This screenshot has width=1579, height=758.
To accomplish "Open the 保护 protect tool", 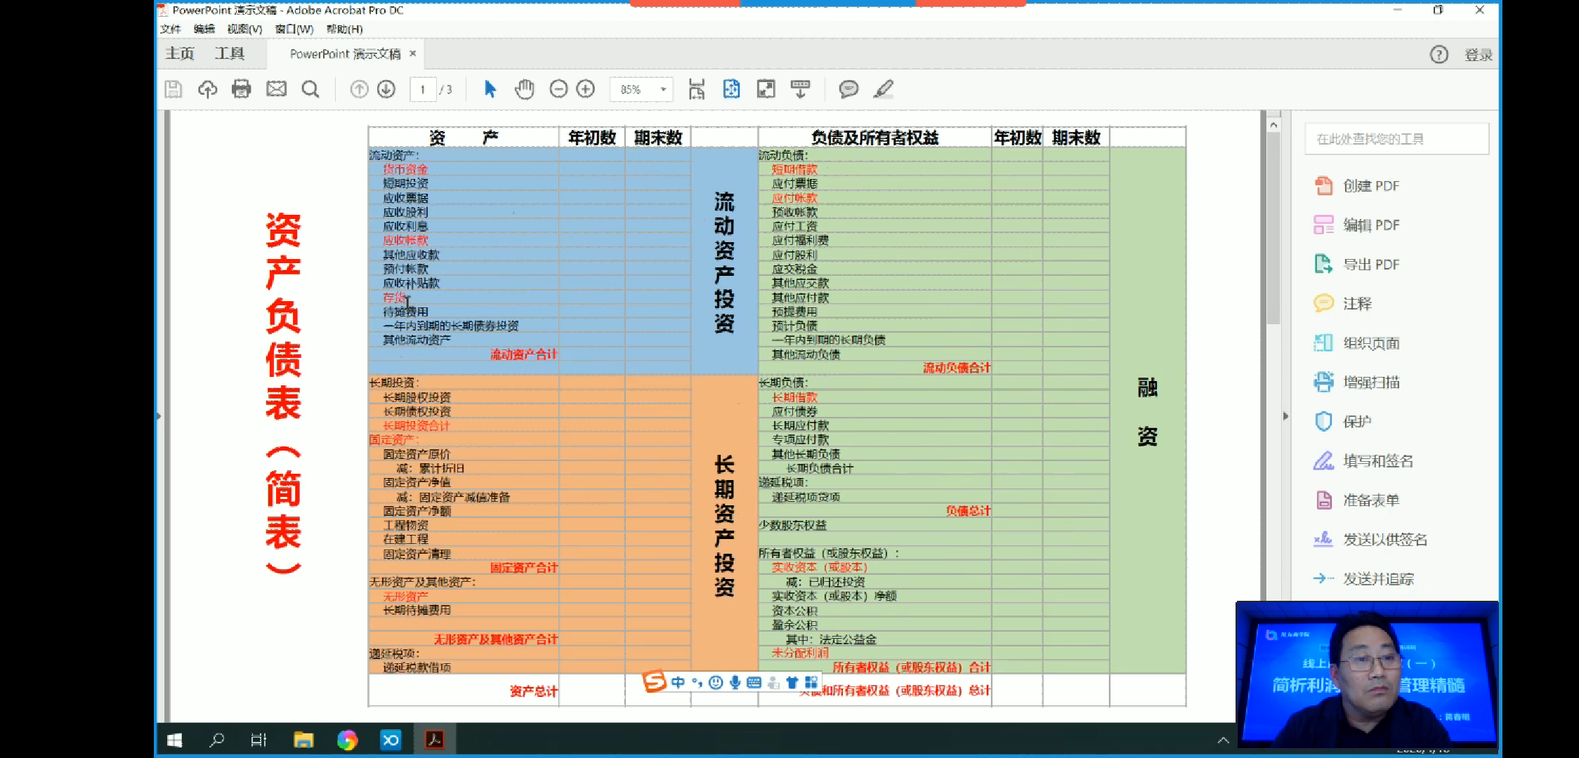I will pyautogui.click(x=1343, y=422).
